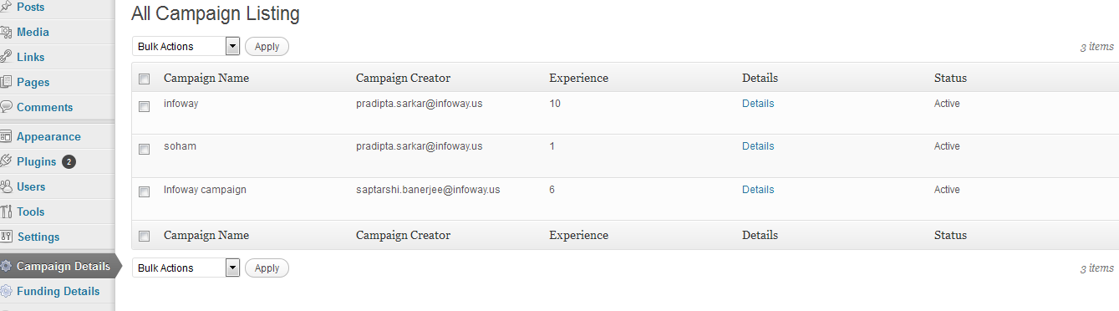Select the Pages icon in sidebar
The width and height of the screenshot is (1119, 311).
(6, 82)
